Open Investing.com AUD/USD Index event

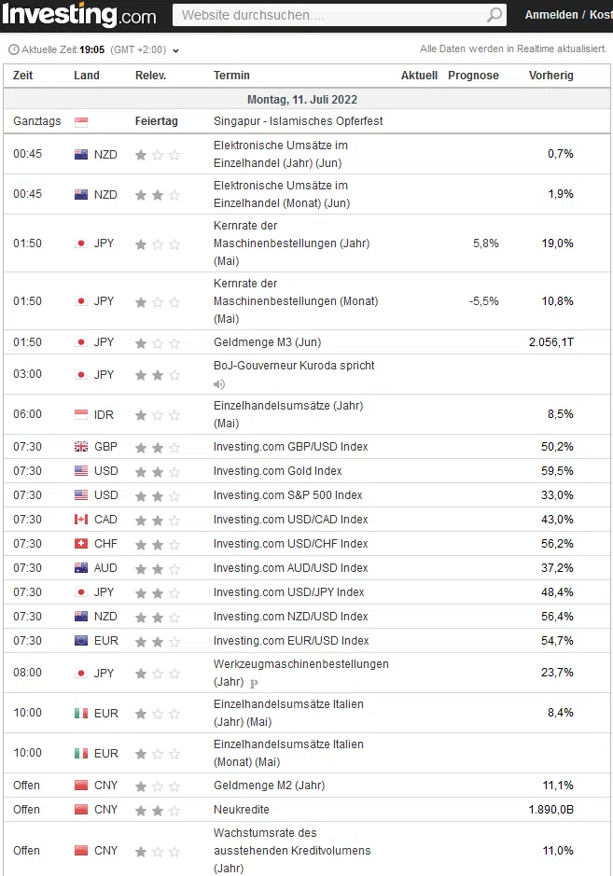(290, 568)
